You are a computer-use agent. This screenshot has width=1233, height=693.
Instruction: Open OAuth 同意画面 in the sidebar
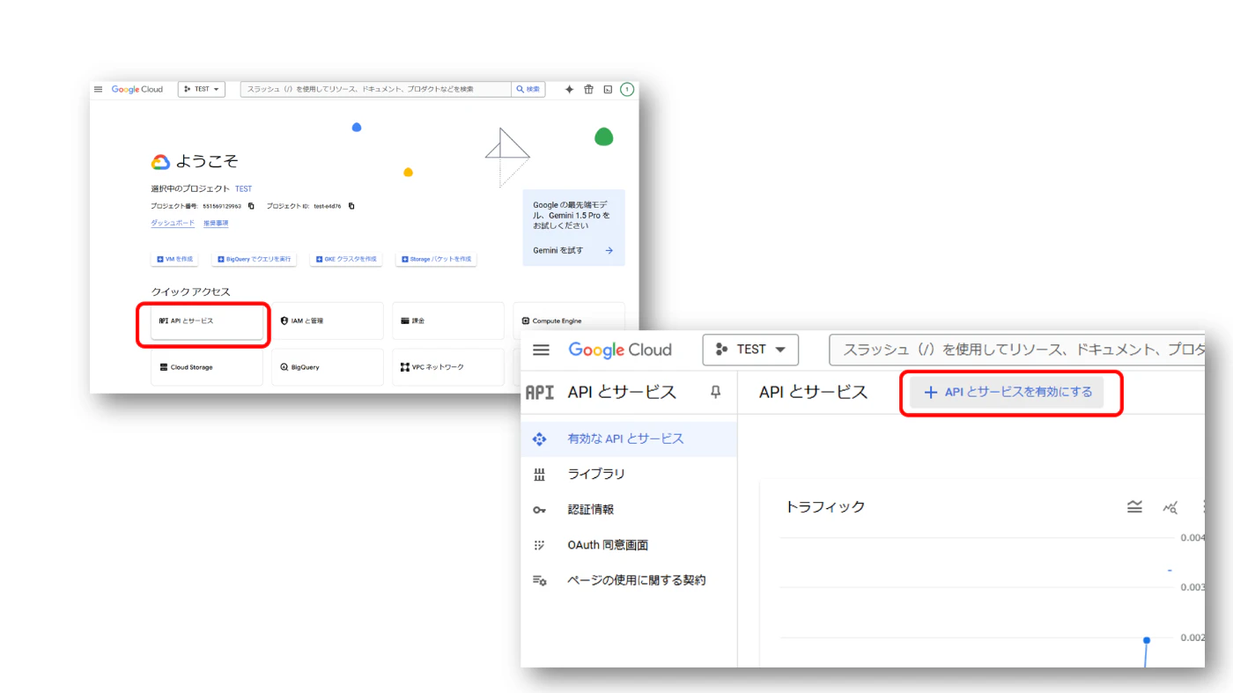point(629,545)
